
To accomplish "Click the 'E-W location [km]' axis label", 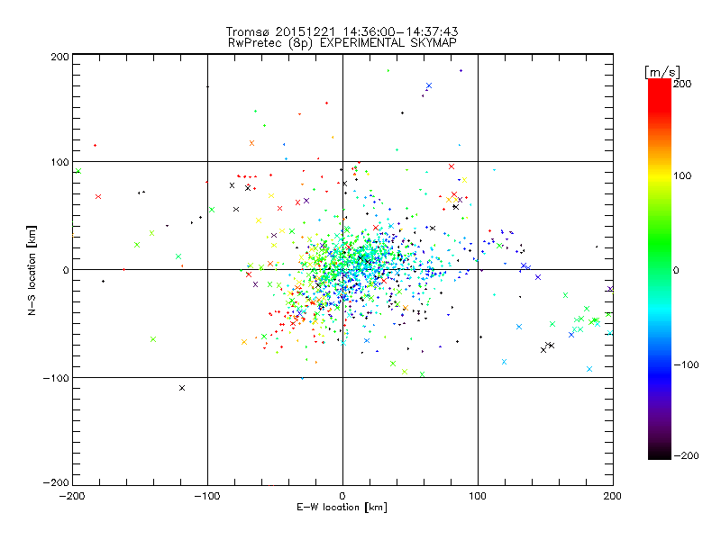I will (x=342, y=508).
